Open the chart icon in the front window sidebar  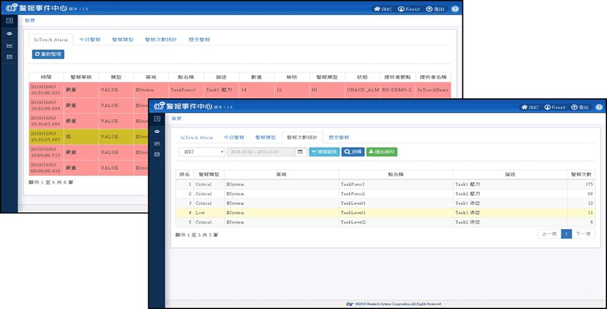point(157,143)
